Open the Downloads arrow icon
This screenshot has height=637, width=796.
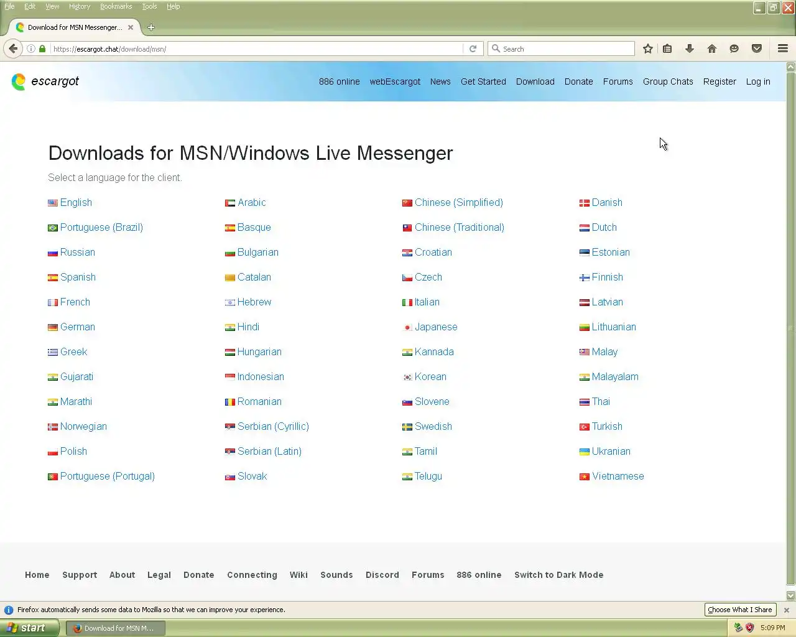[x=690, y=49]
